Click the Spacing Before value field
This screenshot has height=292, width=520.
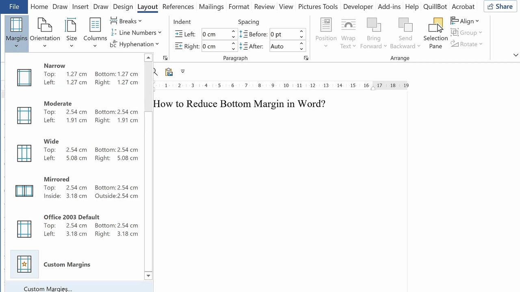coord(284,34)
